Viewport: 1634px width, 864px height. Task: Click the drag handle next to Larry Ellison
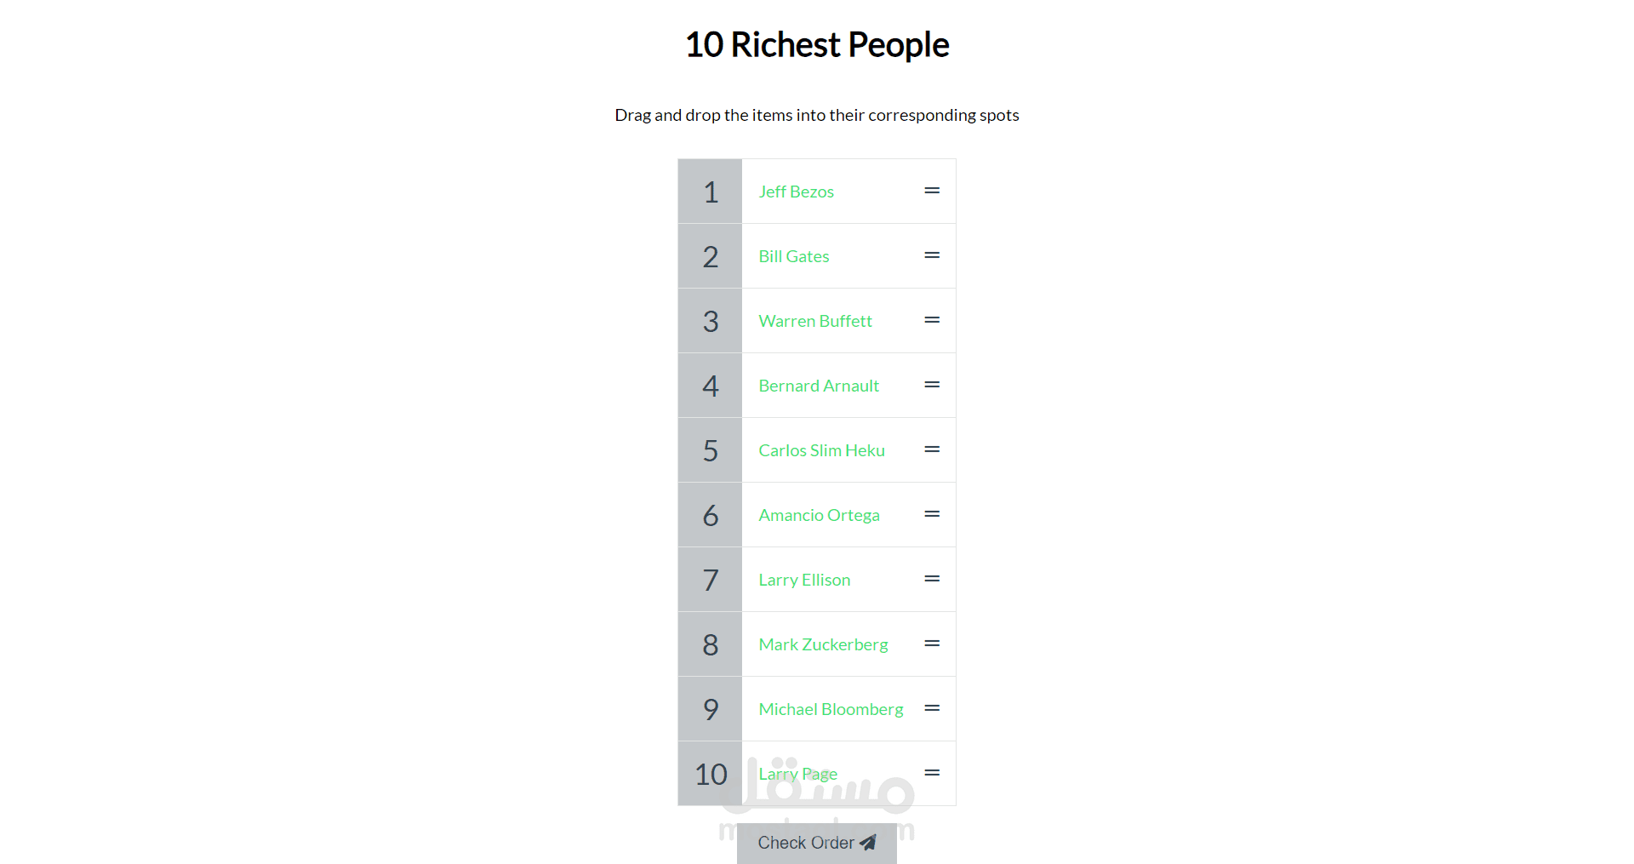932,579
